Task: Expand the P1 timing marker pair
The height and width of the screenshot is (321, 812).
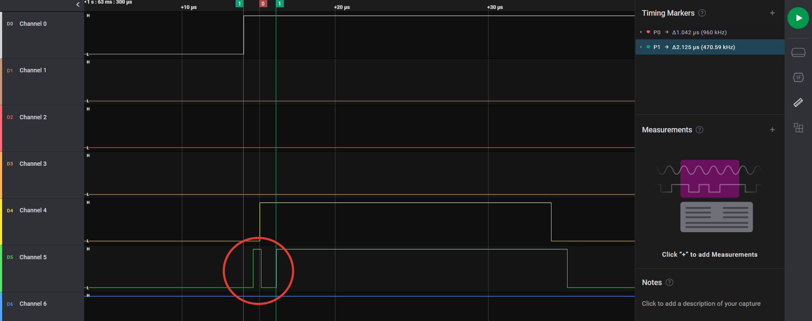Action: [x=641, y=47]
